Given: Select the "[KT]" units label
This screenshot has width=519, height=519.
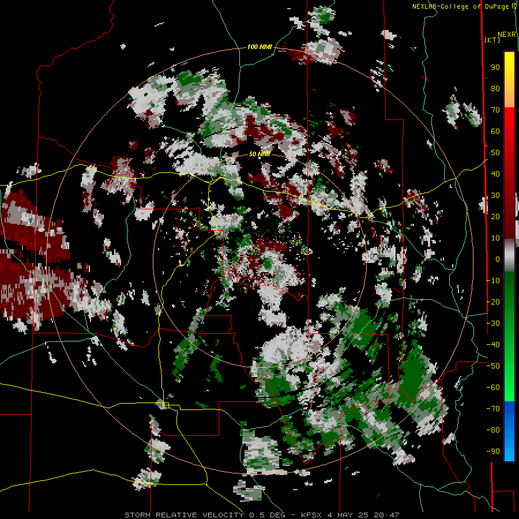Looking at the screenshot, I should (x=492, y=40).
